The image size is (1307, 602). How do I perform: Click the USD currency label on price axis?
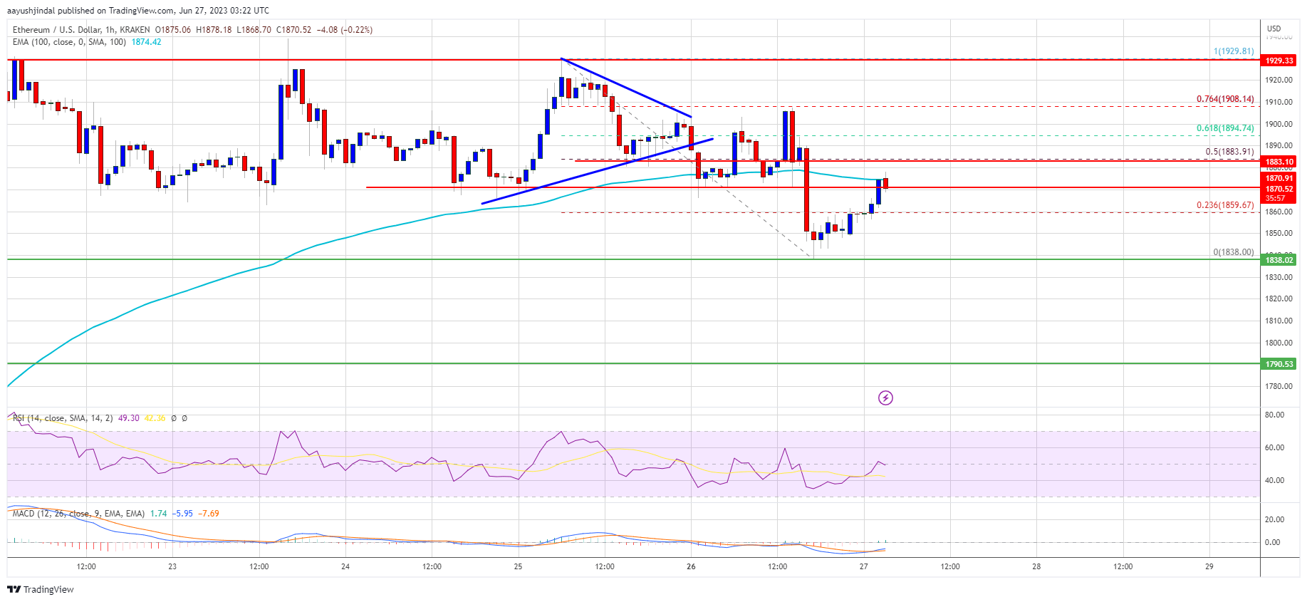tap(1274, 29)
